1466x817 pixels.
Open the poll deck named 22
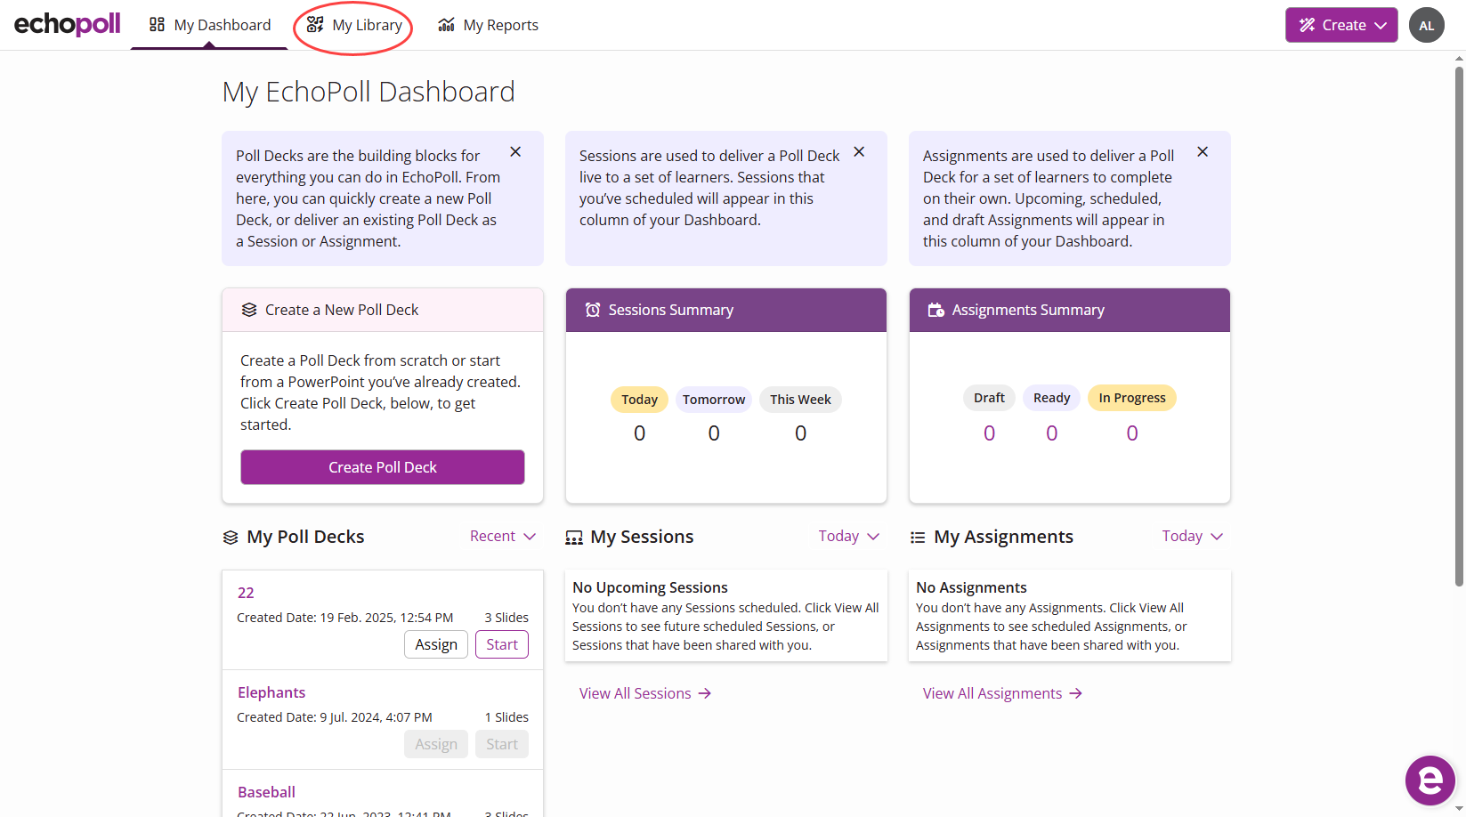coord(246,593)
